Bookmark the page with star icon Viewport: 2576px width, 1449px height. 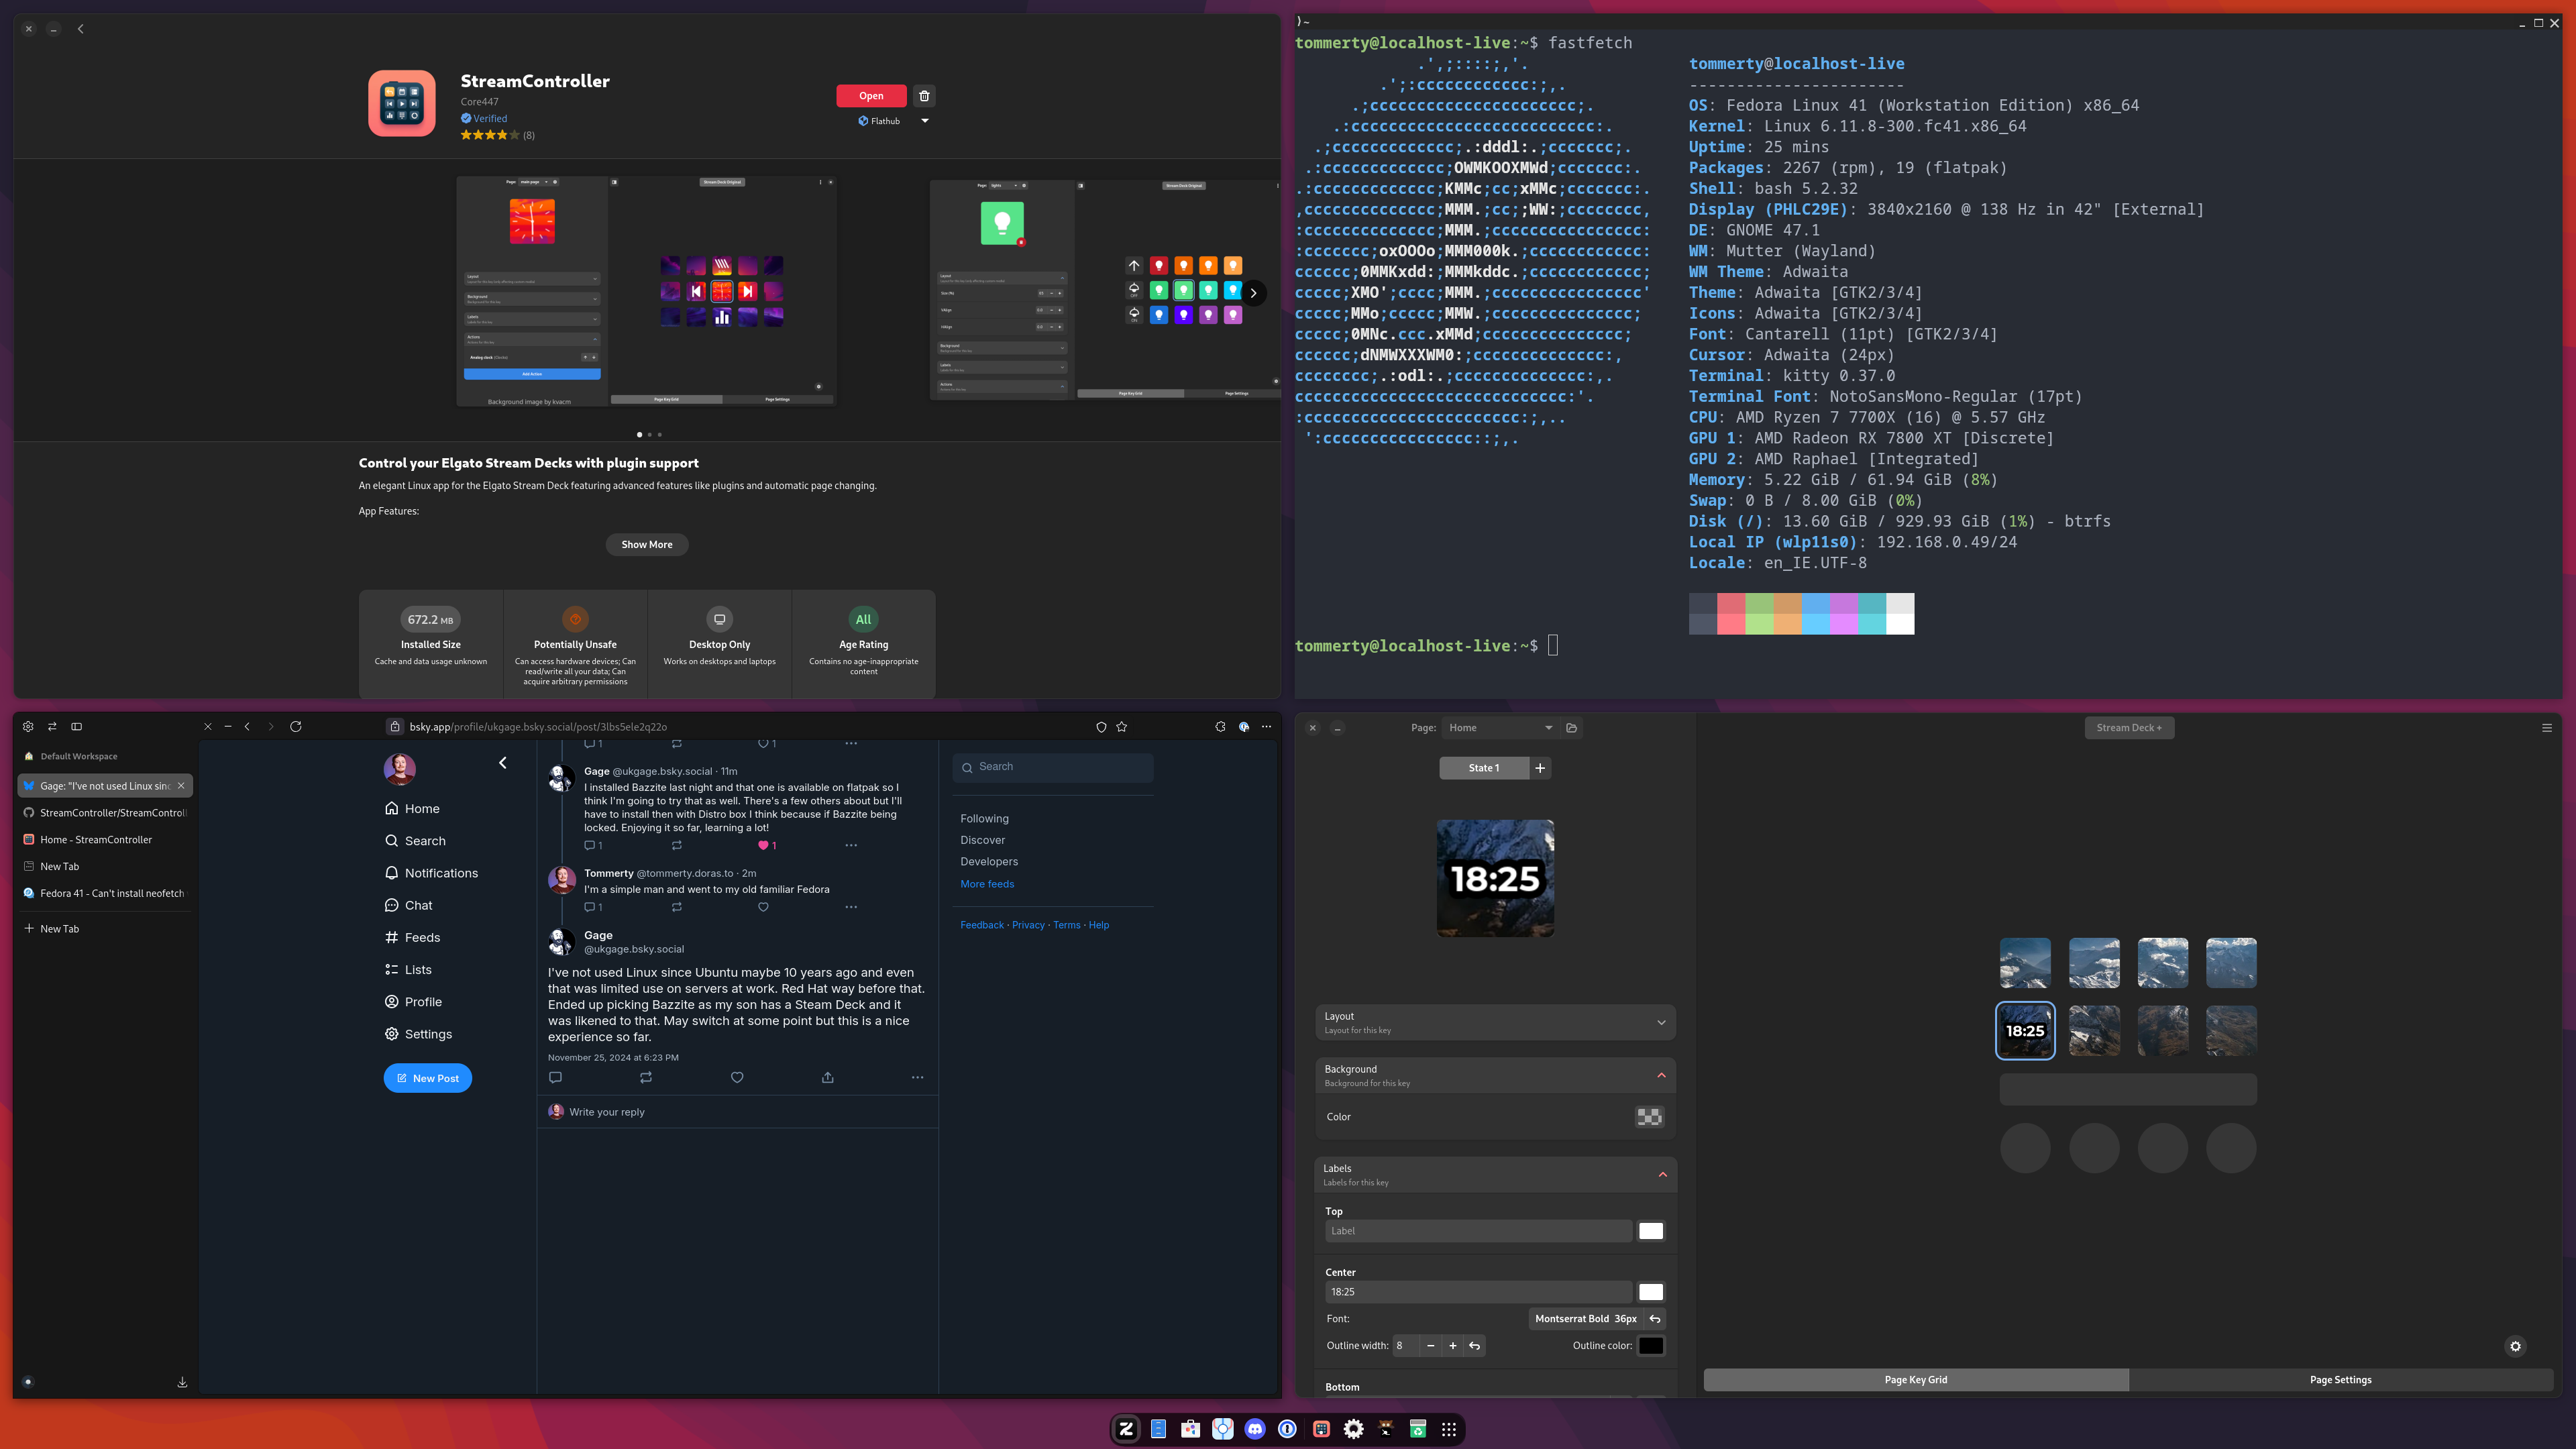[x=1122, y=727]
